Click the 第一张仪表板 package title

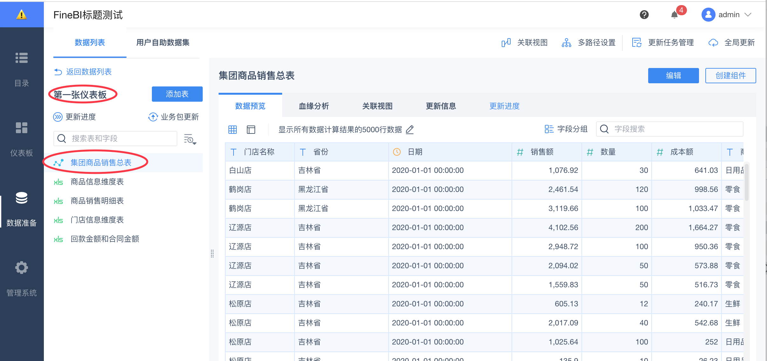click(x=80, y=95)
